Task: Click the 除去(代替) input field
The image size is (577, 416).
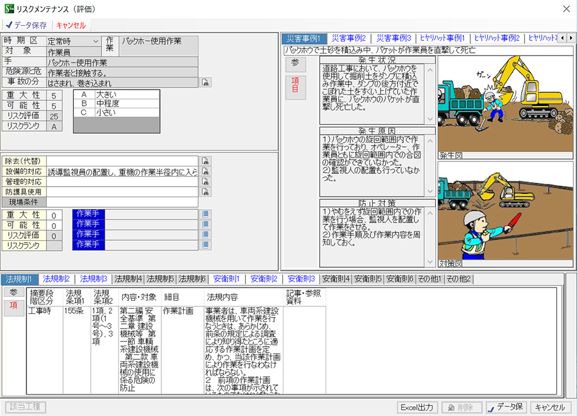Action: tap(122, 161)
